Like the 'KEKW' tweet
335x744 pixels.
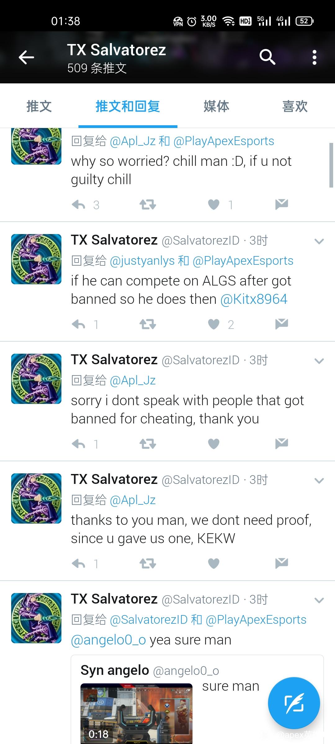point(214,564)
